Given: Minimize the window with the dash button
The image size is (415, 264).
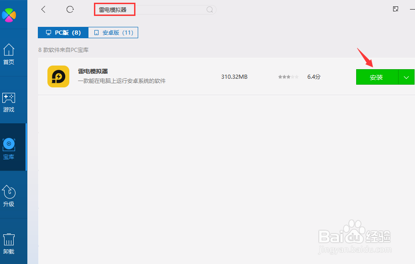Looking at the screenshot, I should click(x=412, y=9).
